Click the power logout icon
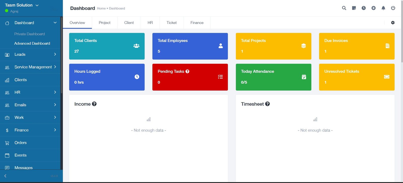 tap(393, 8)
